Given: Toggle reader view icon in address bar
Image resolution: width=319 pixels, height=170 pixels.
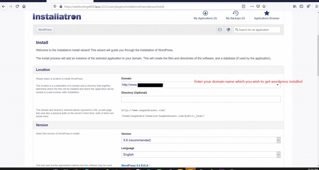Looking at the screenshot, I should point(244,6).
